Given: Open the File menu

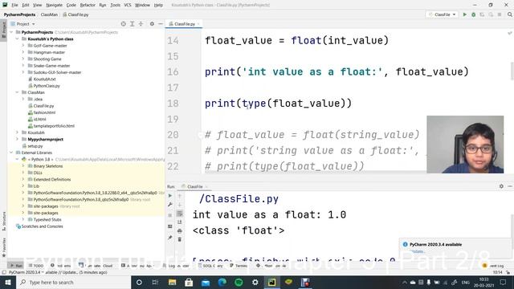Looking at the screenshot, I should [14, 5].
